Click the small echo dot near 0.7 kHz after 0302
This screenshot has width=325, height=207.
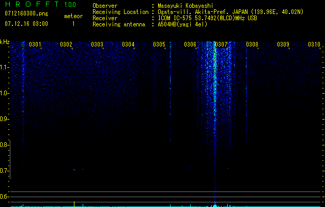[x=74, y=170]
